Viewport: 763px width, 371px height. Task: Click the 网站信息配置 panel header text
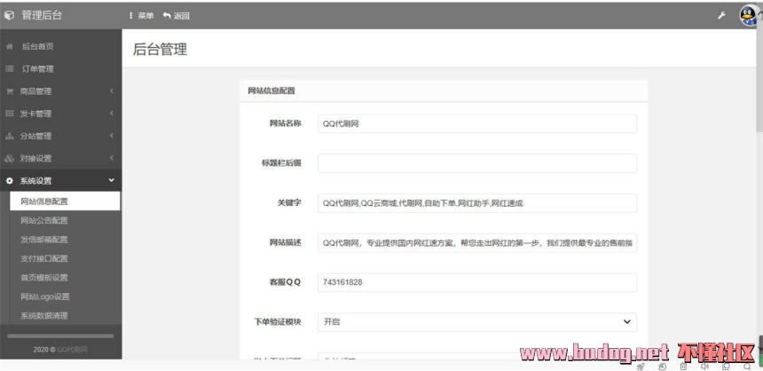[271, 91]
